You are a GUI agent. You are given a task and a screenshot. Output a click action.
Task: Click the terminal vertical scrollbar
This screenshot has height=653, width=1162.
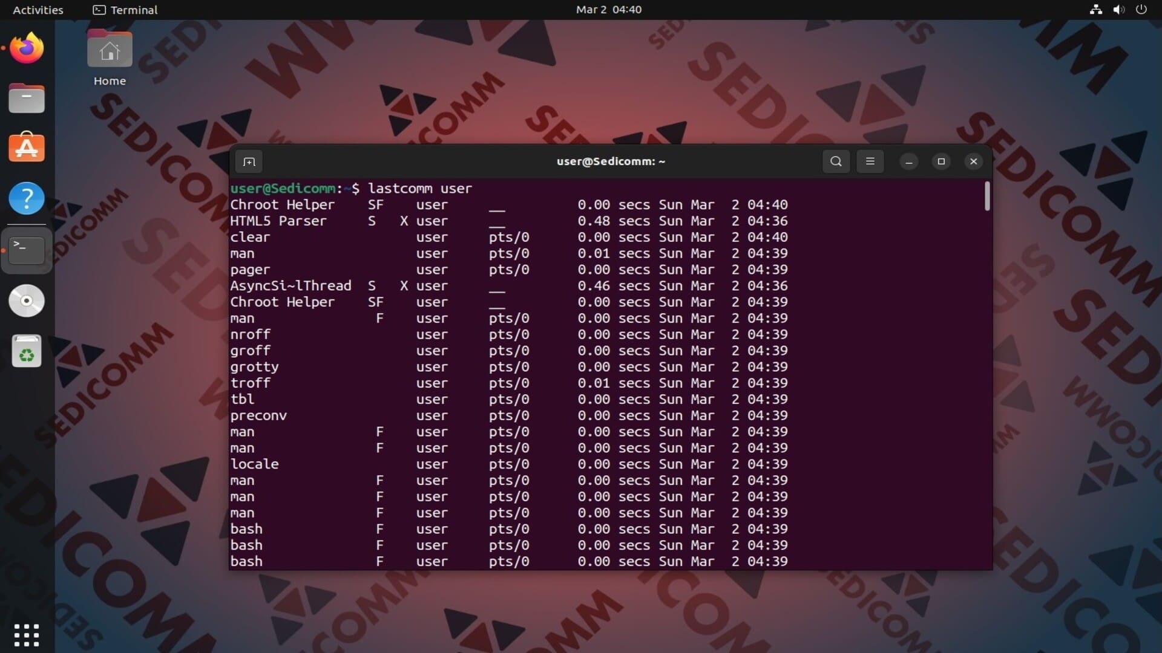[x=987, y=197]
